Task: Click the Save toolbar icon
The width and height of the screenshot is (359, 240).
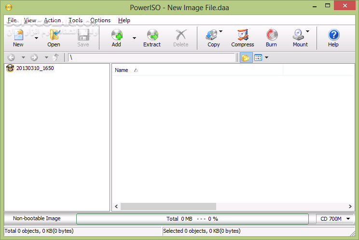Action: (83, 35)
